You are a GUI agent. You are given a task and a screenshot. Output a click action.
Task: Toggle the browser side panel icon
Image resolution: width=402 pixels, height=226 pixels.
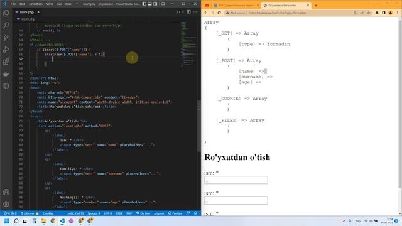(384, 13)
